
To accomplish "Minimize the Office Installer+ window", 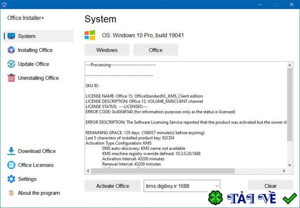I will pos(260,5).
